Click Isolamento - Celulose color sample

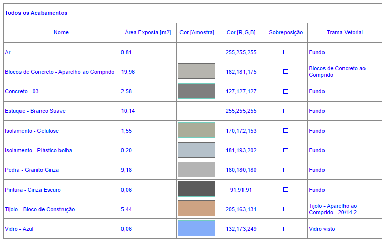[196, 130]
